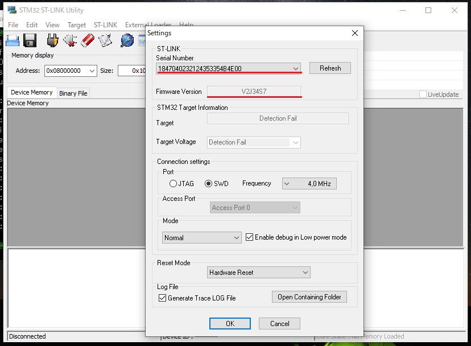Click the ST-LINK firmware update globe icon
The width and height of the screenshot is (471, 346).
pyautogui.click(x=127, y=40)
